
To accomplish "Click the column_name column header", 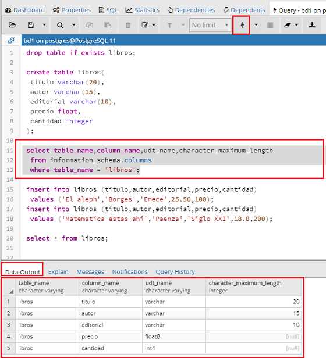I will click(x=111, y=287).
